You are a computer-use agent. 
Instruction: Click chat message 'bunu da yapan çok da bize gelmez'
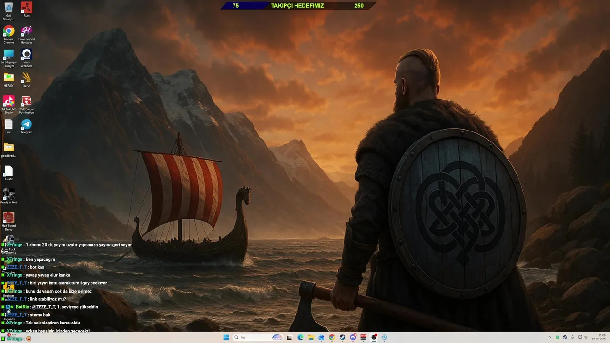pyautogui.click(x=59, y=291)
